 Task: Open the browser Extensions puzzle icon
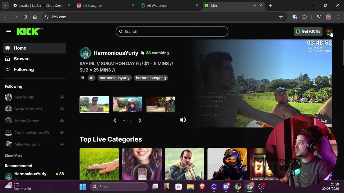304,17
